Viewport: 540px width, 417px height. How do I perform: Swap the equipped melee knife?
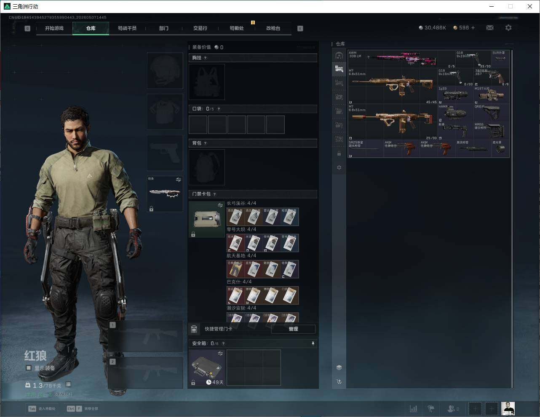178,179
